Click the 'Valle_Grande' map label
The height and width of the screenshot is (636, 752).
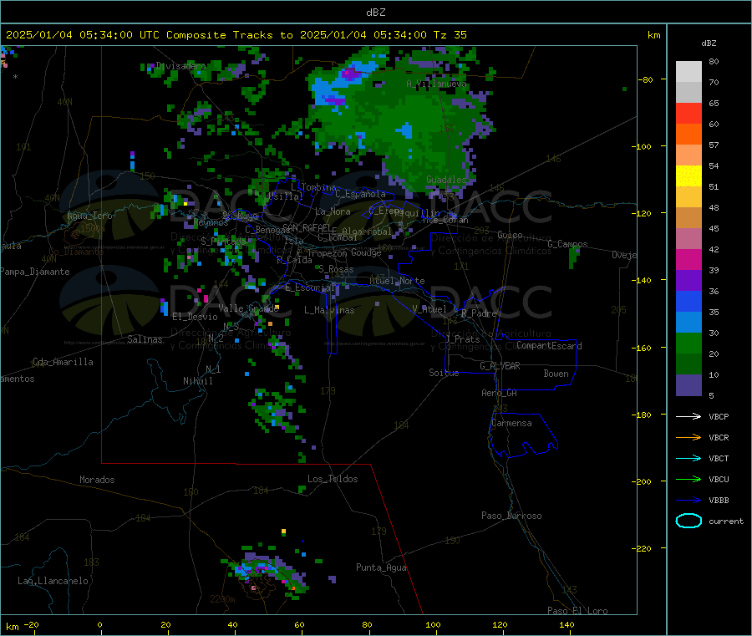click(x=248, y=308)
